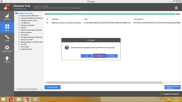Click the Цілісність реєстру grid icon
Image resolution: width=182 pixels, height=102 pixels.
point(16,13)
